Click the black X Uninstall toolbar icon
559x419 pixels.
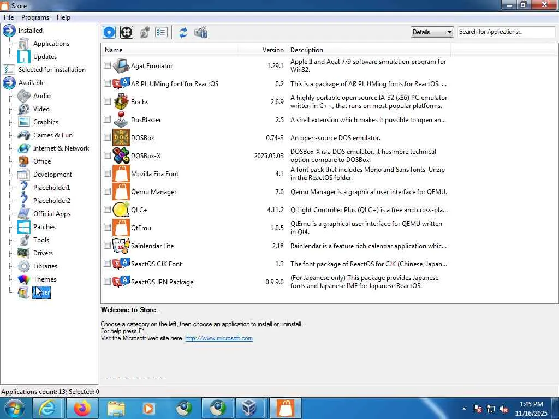click(127, 32)
